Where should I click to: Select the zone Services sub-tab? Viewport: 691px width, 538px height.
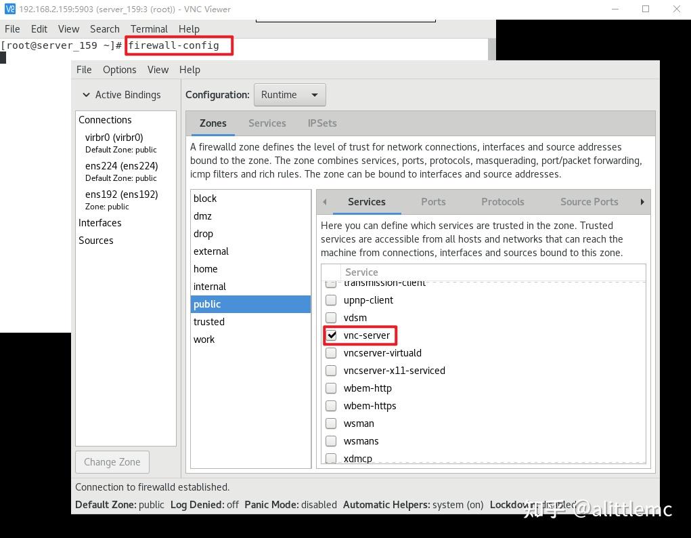pos(367,202)
